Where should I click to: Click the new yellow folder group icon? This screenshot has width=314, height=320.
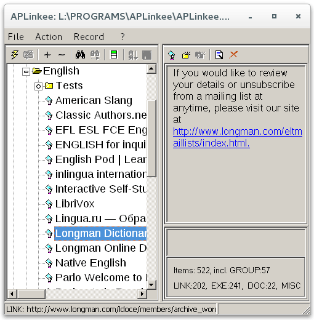[x=186, y=55]
